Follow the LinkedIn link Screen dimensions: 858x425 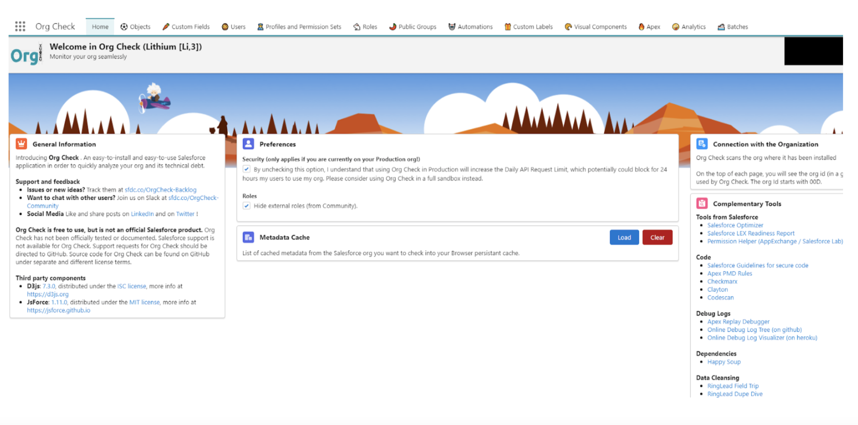[142, 214]
